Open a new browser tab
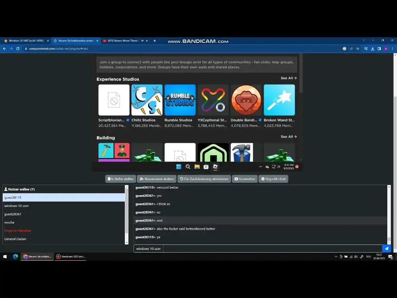 [x=154, y=41]
